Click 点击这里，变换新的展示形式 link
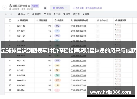Screen dimensions: 137x99 tap(89, 8)
